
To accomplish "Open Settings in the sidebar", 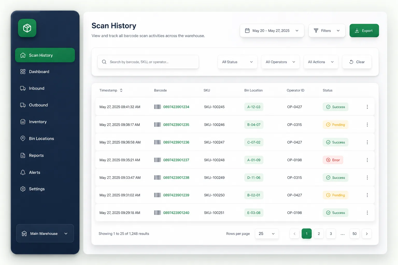I will click(45, 189).
